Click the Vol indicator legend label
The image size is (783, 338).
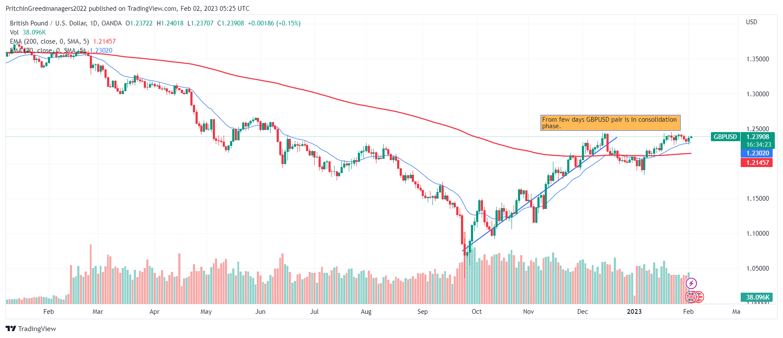click(x=14, y=32)
